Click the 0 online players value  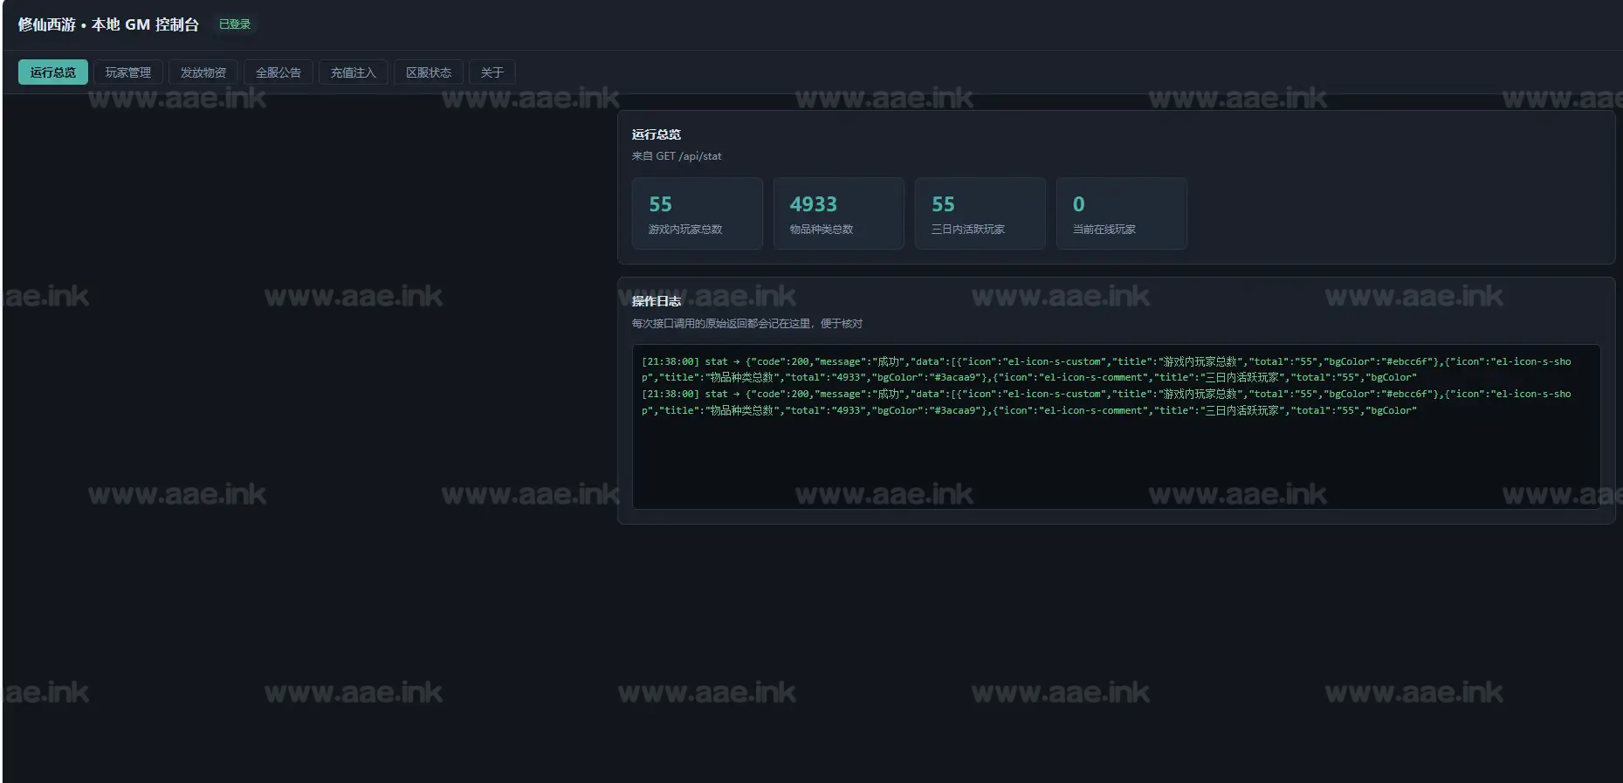point(1079,204)
